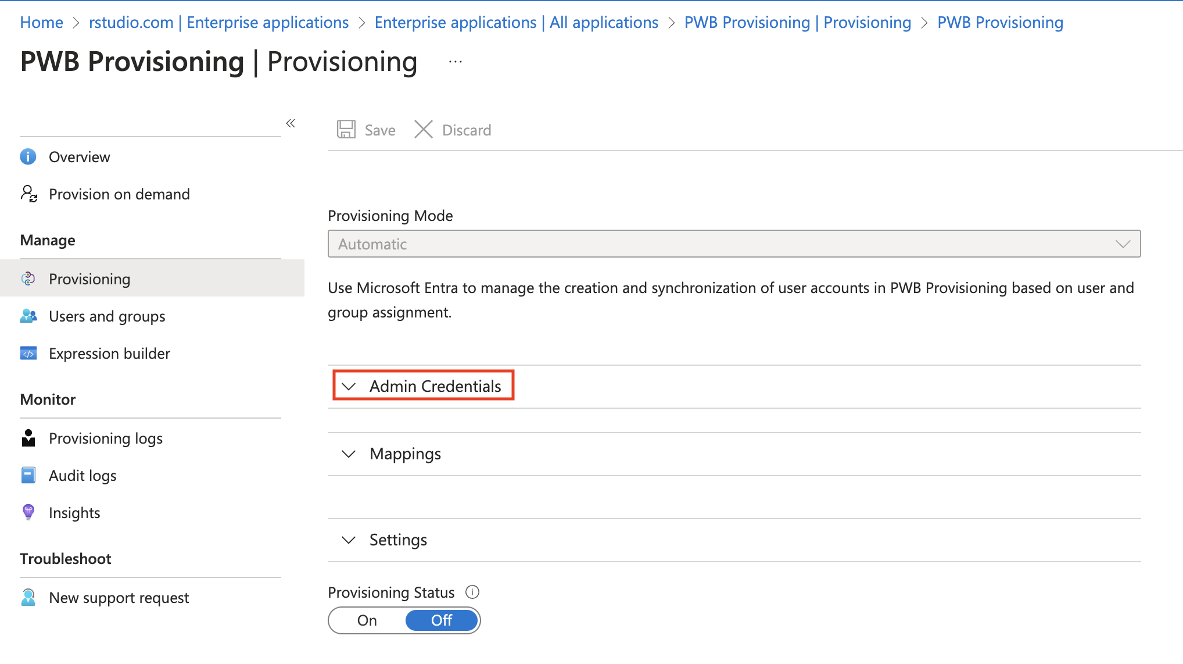Click the page title PWB Provisioning | Provisioning
1183x664 pixels.
pos(218,62)
